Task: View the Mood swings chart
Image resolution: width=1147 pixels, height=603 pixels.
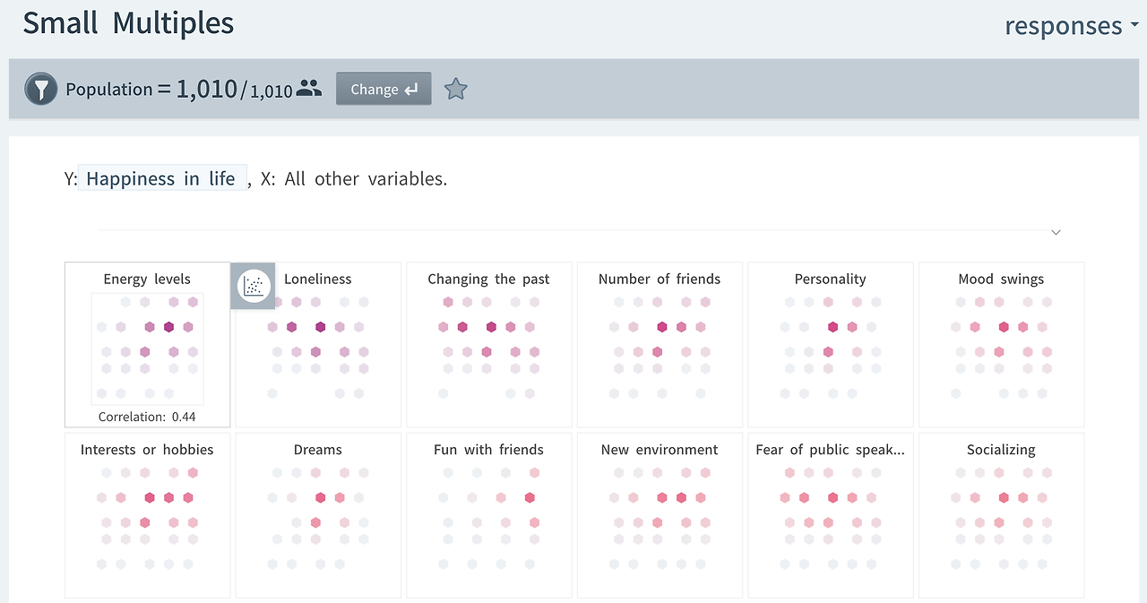Action: tap(1001, 345)
